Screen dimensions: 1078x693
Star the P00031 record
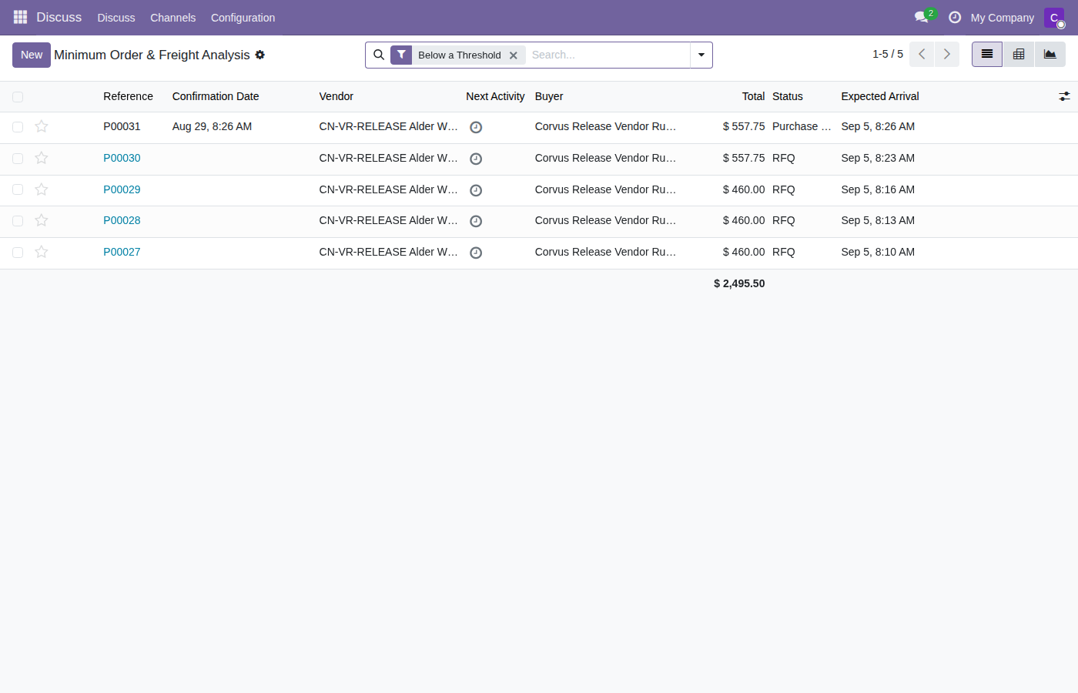tap(42, 126)
